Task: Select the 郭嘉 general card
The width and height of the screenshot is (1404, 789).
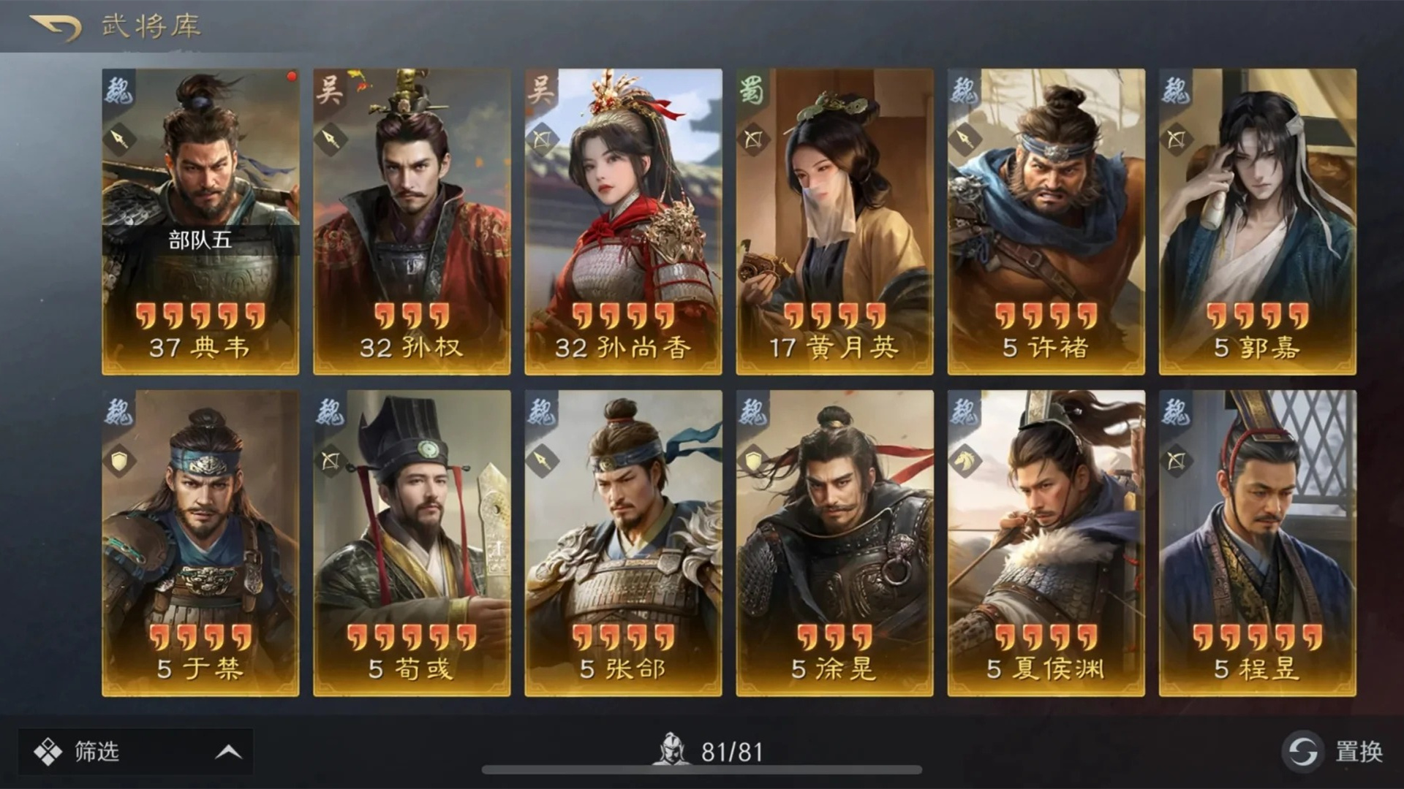Action: 1257,221
